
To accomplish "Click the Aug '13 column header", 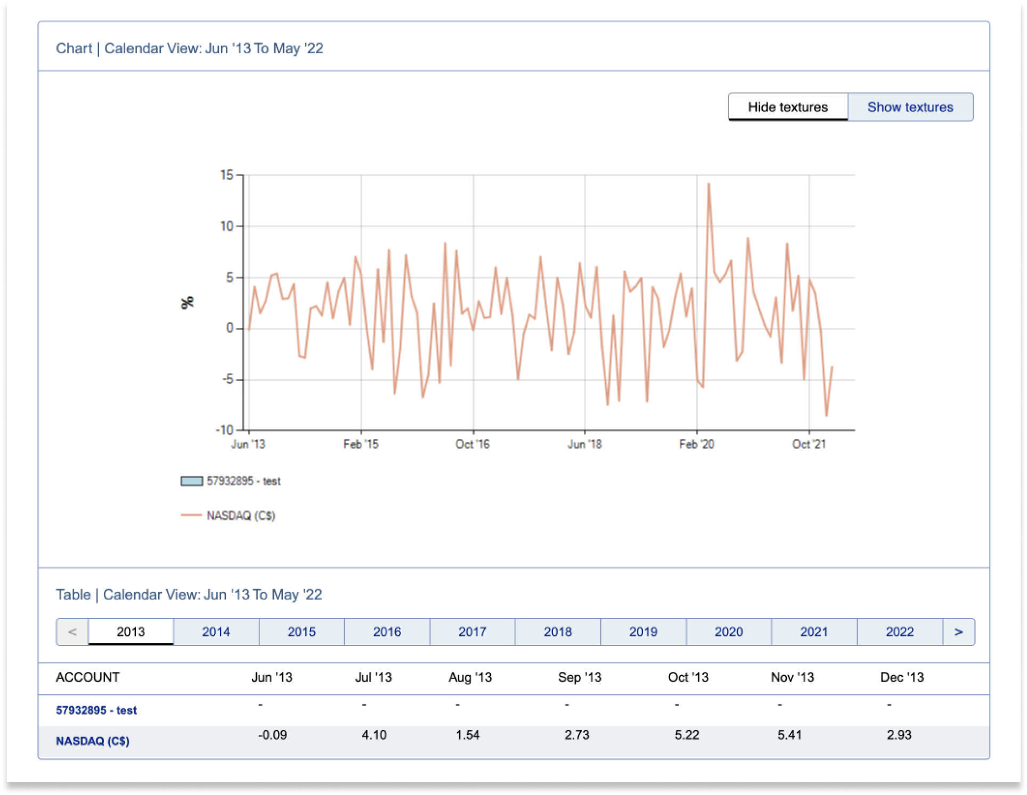I will tap(470, 677).
